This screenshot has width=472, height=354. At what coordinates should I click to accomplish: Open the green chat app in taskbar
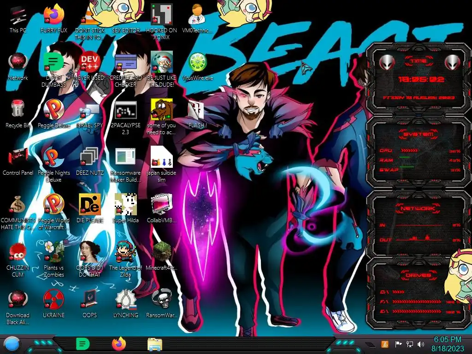pyautogui.click(x=83, y=344)
